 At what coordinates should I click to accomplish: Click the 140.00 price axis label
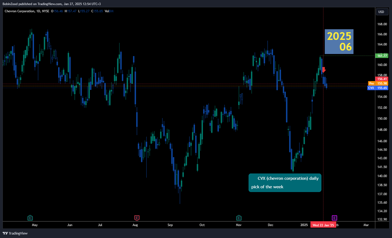coord(382,176)
